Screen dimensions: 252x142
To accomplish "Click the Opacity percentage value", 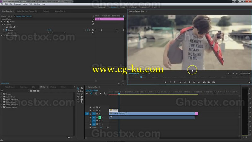I will (49, 30).
